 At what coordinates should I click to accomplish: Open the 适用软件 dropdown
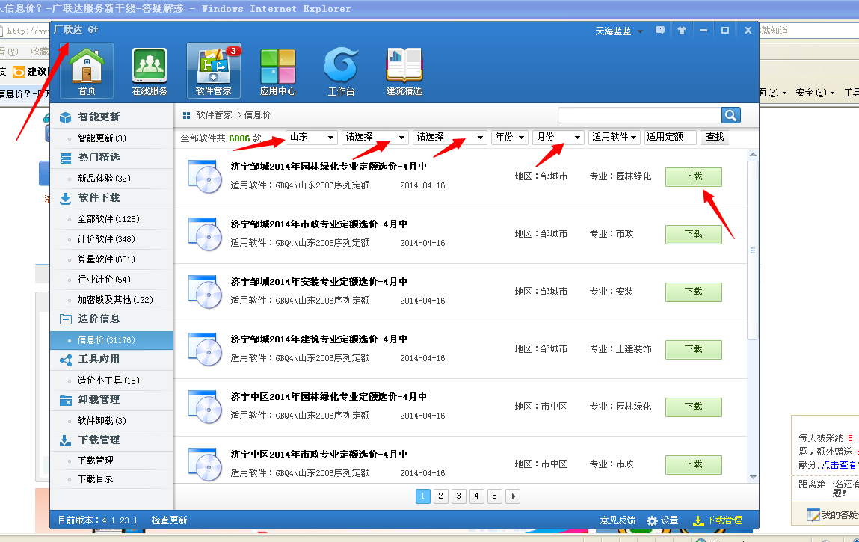614,137
